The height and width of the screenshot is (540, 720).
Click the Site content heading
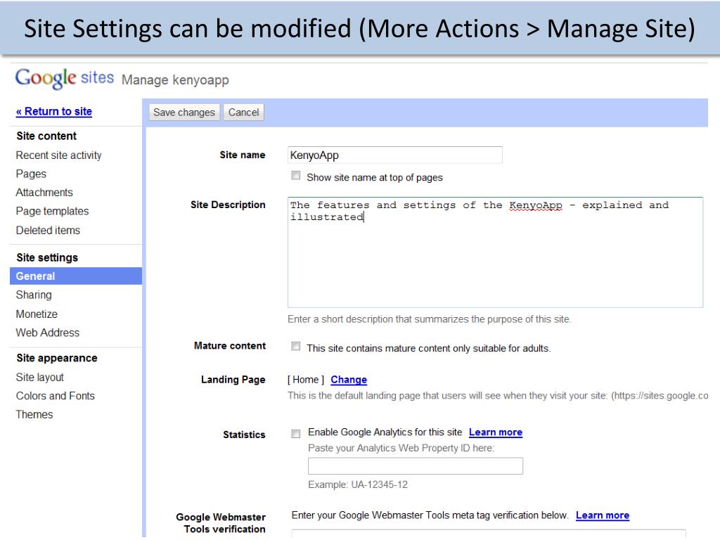[46, 136]
